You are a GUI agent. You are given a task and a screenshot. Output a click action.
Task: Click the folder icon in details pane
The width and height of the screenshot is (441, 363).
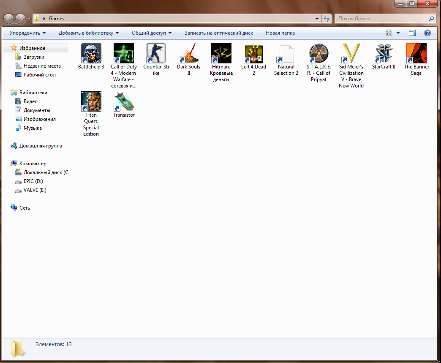click(x=17, y=349)
